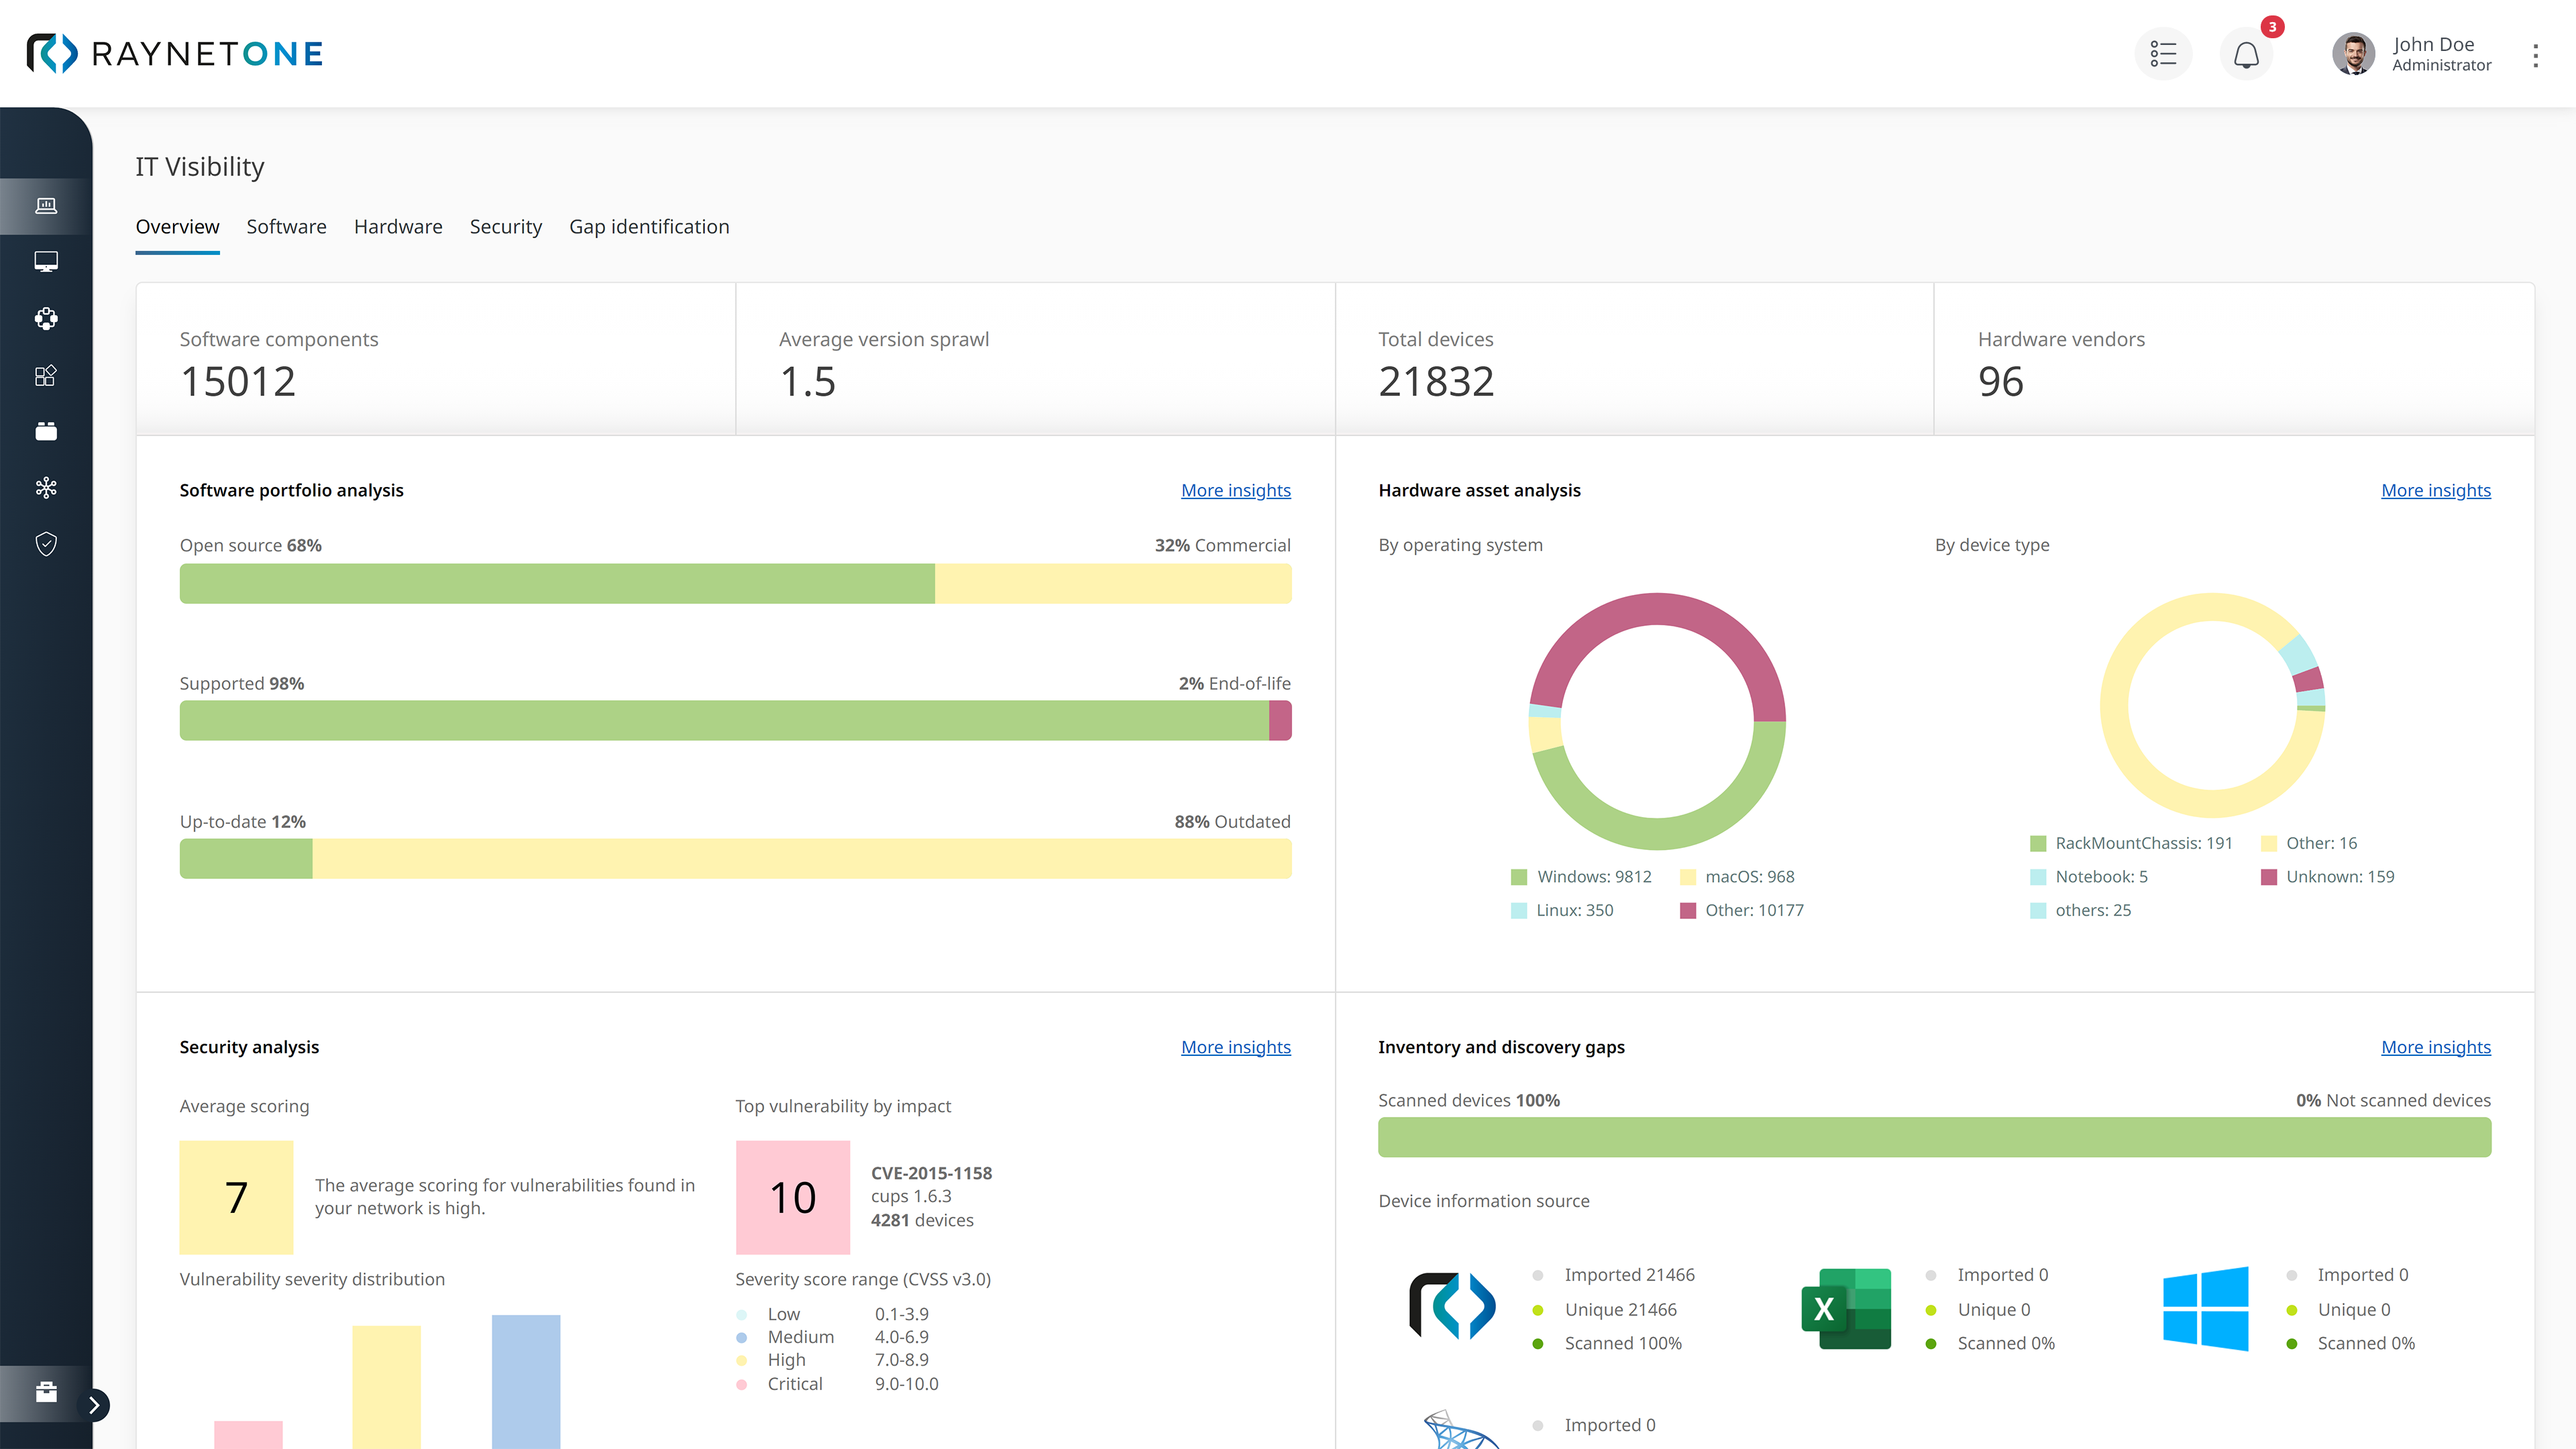Image resolution: width=2576 pixels, height=1449 pixels.
Task: Open the three-dot user menu
Action: click(x=2535, y=55)
